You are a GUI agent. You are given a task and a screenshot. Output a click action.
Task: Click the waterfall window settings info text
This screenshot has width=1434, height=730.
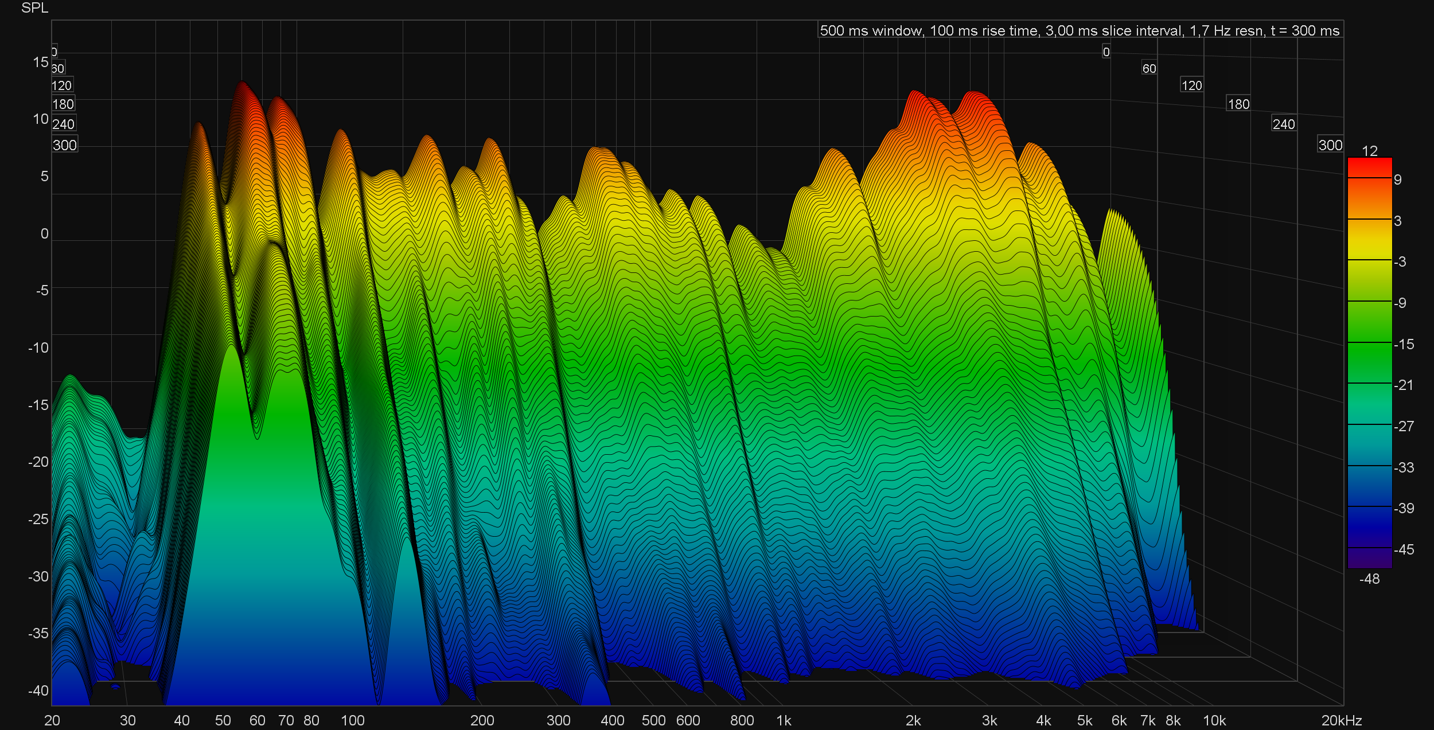tap(1080, 30)
